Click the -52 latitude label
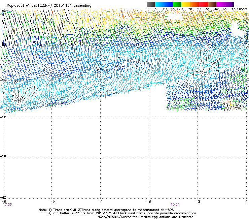Screen dimensions: 249x219 3,45
